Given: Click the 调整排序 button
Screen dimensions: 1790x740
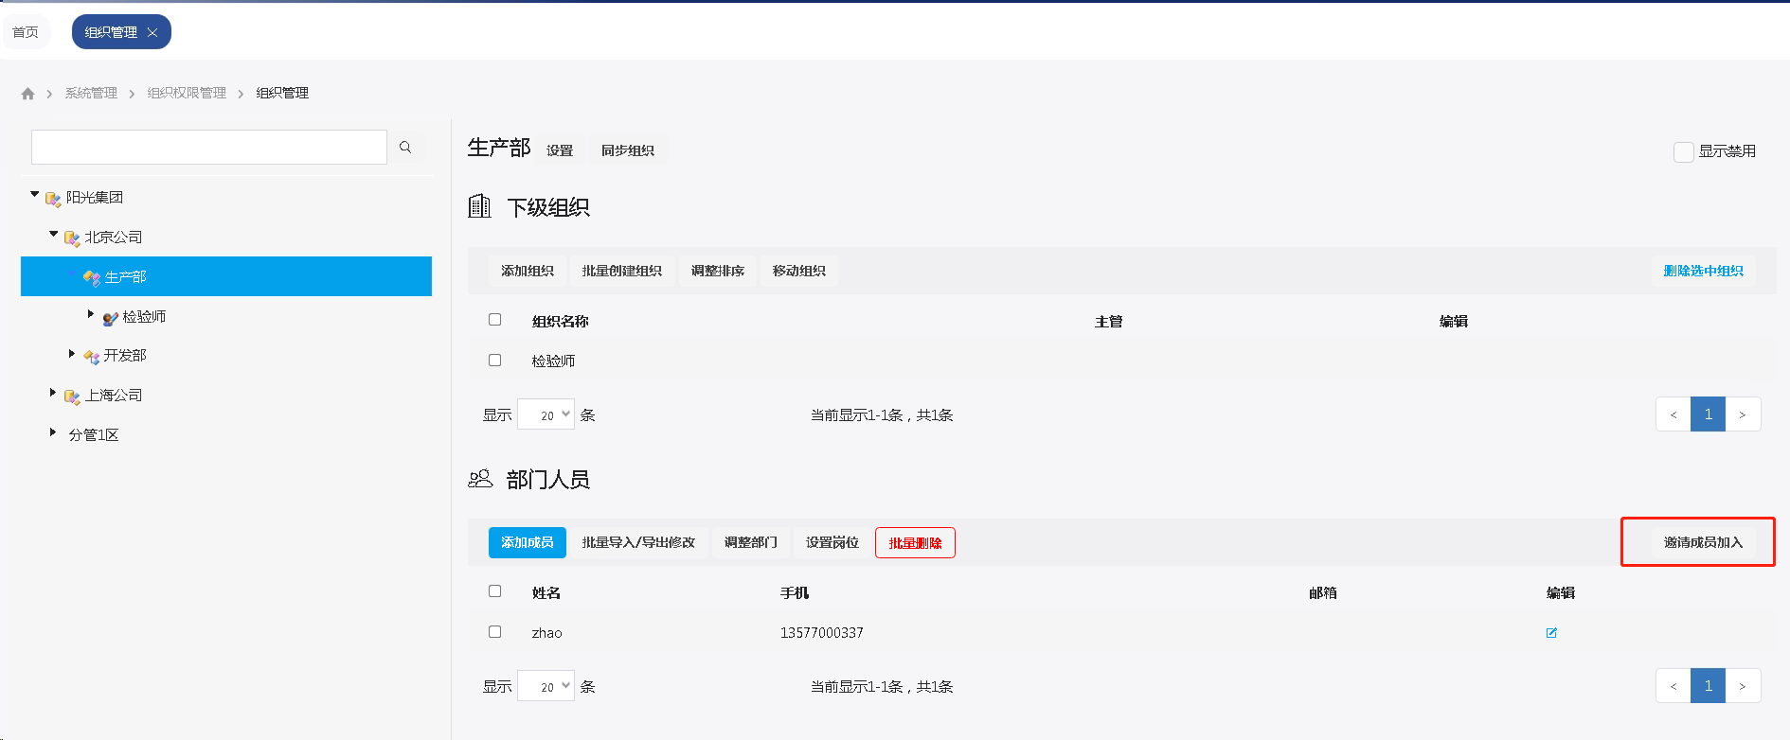Looking at the screenshot, I should click(718, 271).
